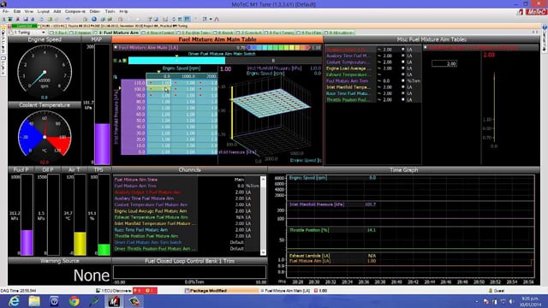Select Driver Fuel Mixture Aim Trim Switch channel
Viewport: 548px width, 308px height.
187,242
